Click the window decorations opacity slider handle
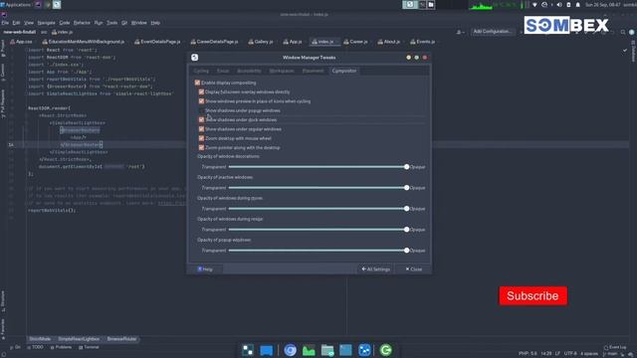 (407, 167)
